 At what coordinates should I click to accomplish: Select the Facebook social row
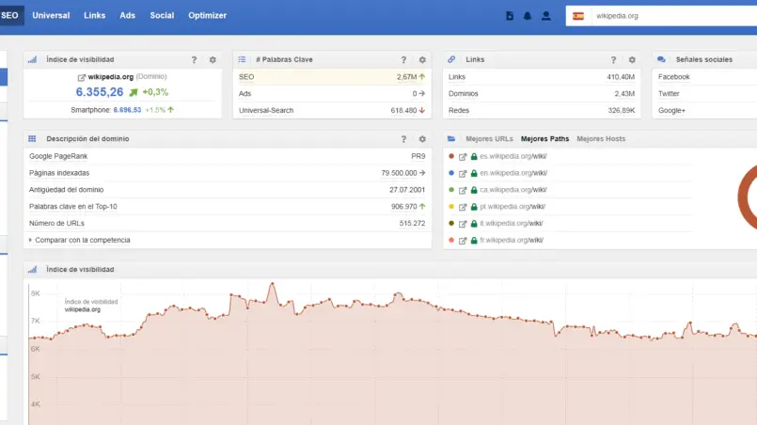(x=705, y=77)
